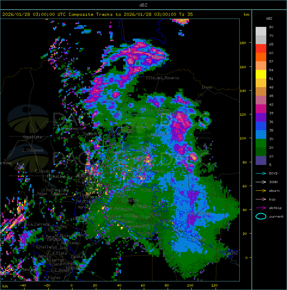The width and height of the screenshot is (287, 290).
Task: Click the 'Potrerillos' place label on map
Action: point(58,190)
